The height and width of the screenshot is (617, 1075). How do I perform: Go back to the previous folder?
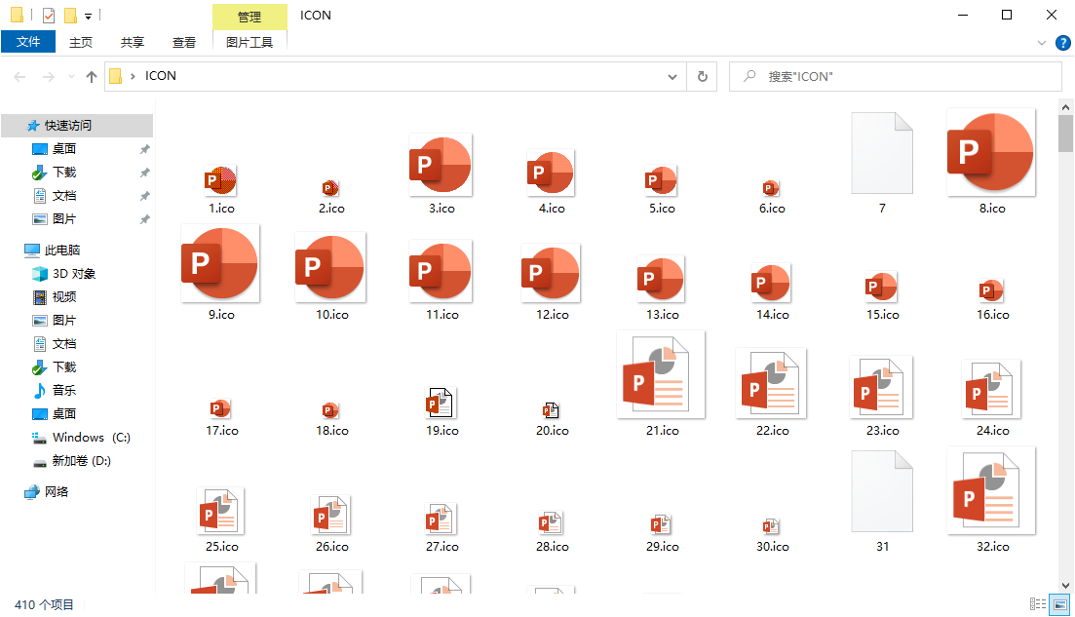(x=19, y=77)
